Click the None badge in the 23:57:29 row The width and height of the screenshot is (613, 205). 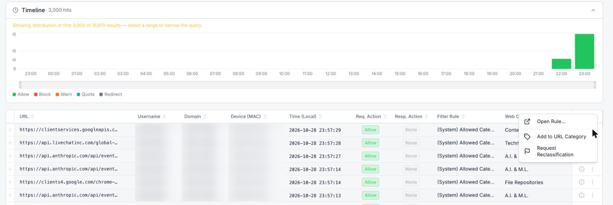pos(411,130)
